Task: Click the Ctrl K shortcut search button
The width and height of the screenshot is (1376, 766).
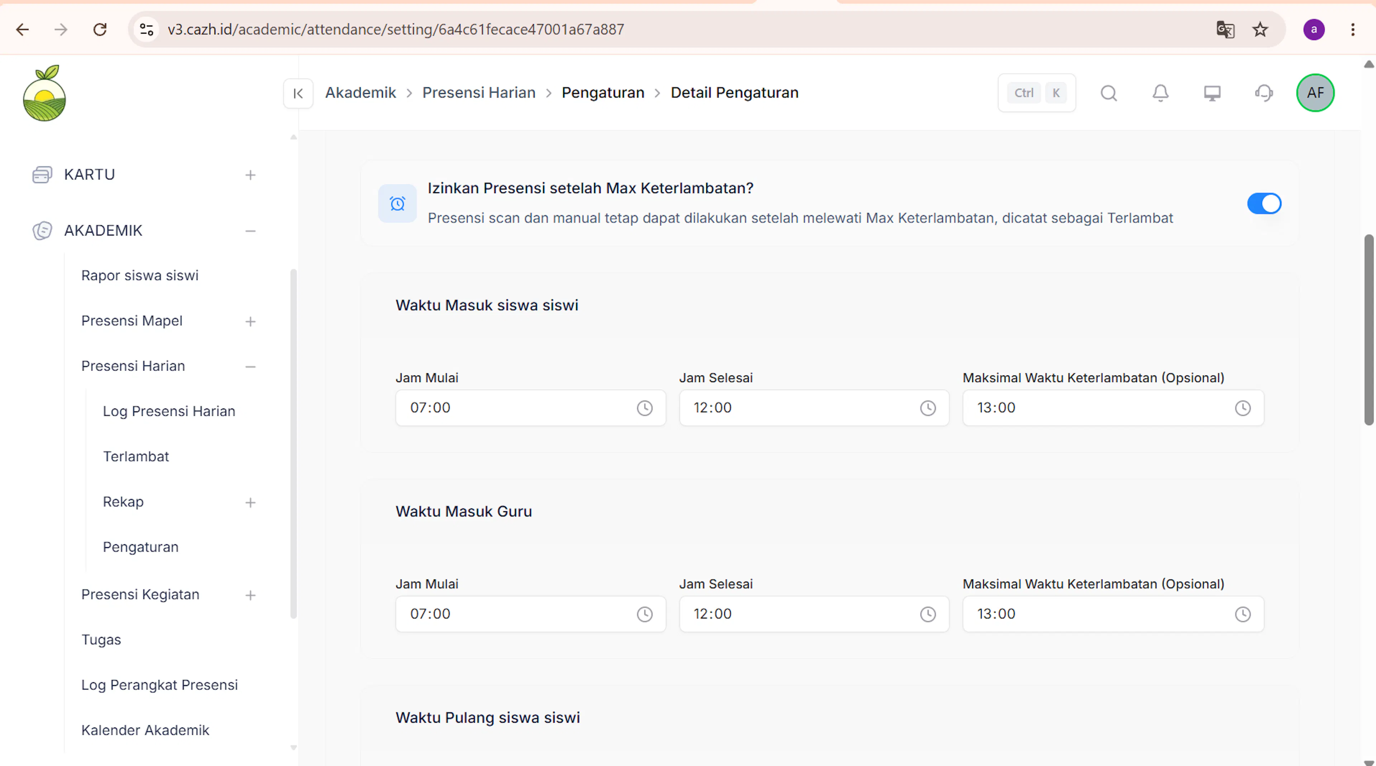Action: click(1036, 93)
